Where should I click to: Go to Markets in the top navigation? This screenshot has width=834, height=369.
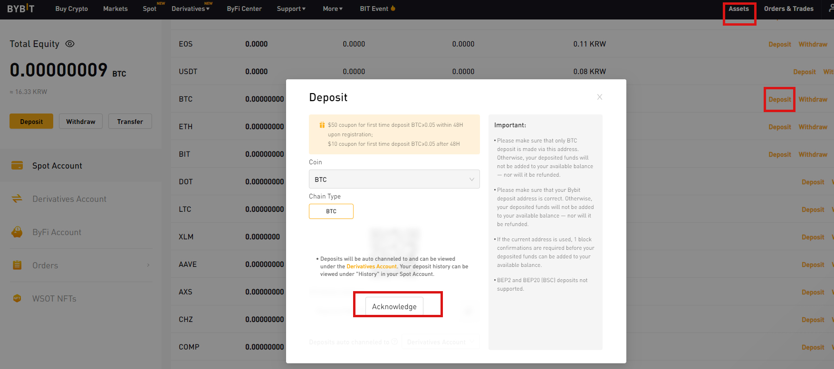coord(115,9)
